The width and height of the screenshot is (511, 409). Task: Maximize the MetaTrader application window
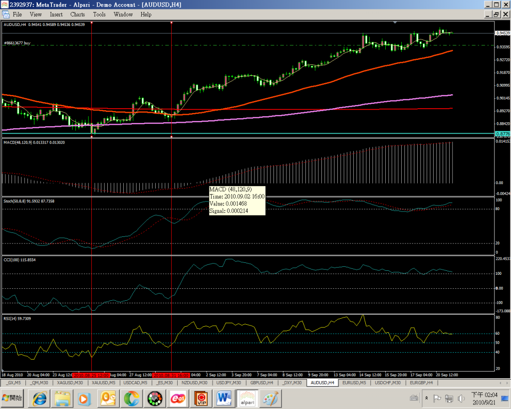(x=497, y=4)
